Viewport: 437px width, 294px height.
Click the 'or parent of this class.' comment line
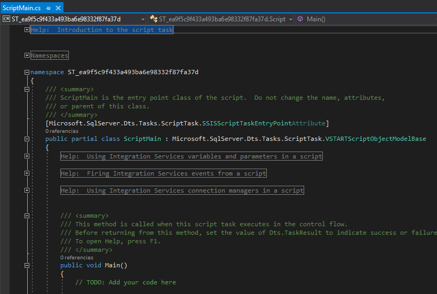(x=98, y=107)
